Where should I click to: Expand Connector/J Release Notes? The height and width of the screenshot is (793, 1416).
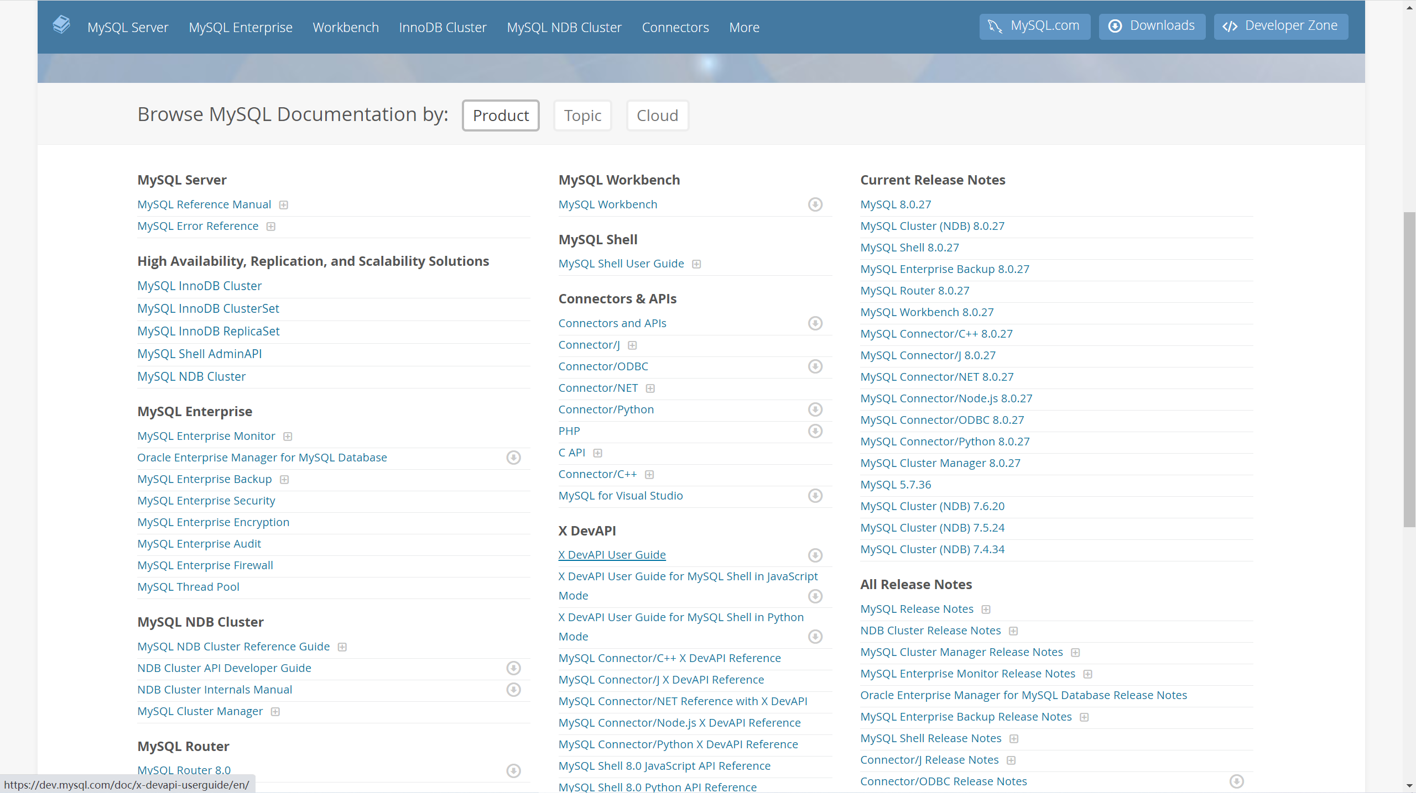coord(1012,760)
